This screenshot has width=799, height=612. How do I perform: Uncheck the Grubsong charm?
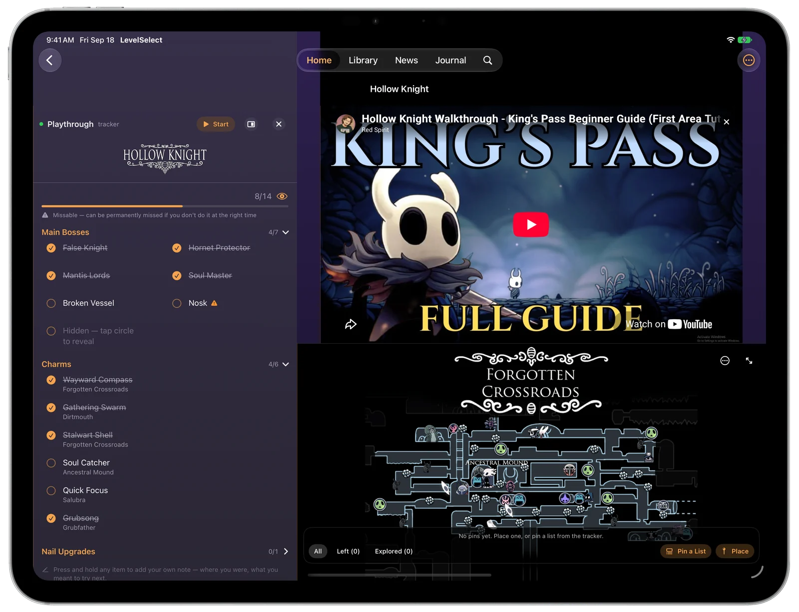(51, 518)
